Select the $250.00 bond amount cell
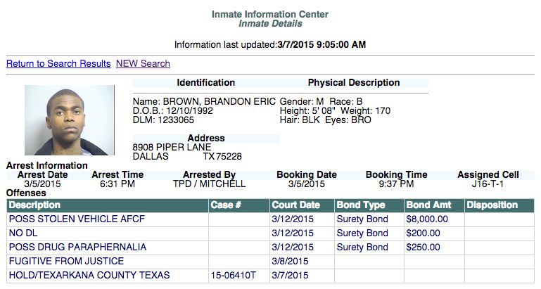 coord(424,248)
